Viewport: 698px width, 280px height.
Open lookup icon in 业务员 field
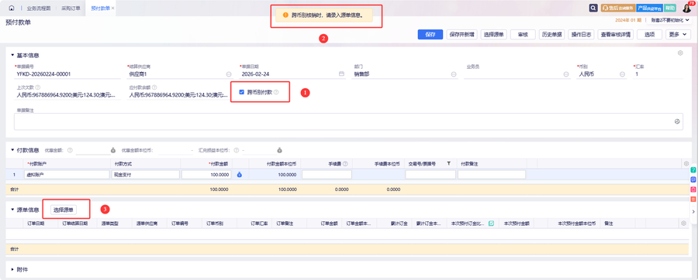567,74
